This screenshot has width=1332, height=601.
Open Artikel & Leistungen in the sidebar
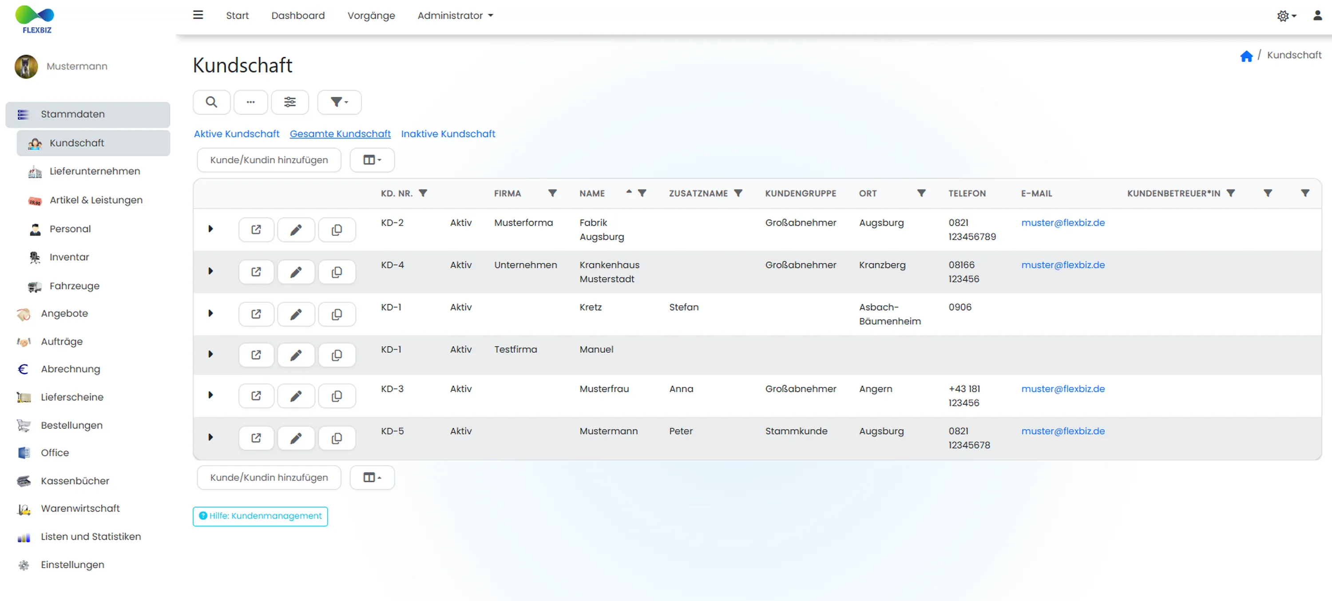point(95,200)
